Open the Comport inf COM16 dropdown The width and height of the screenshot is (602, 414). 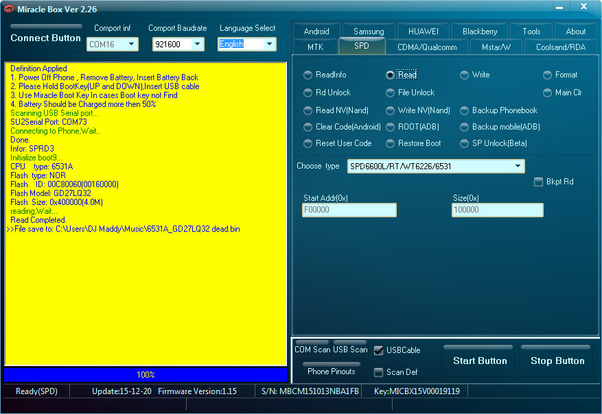[x=112, y=45]
